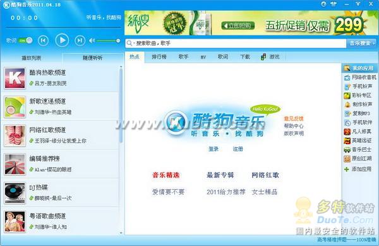379x246 pixels.
Task: Open the 版权声明 link
Action: pyautogui.click(x=294, y=133)
